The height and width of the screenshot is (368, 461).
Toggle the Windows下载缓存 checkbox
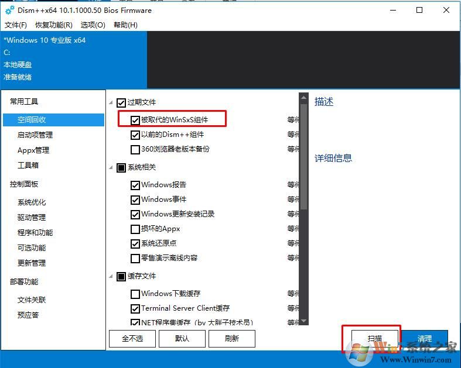136,294
